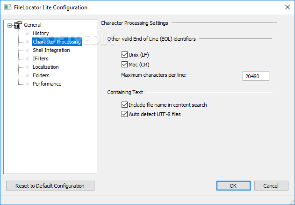The image size is (295, 205).
Task: Toggle Auto detect UTF-8 files
Action: 124,114
